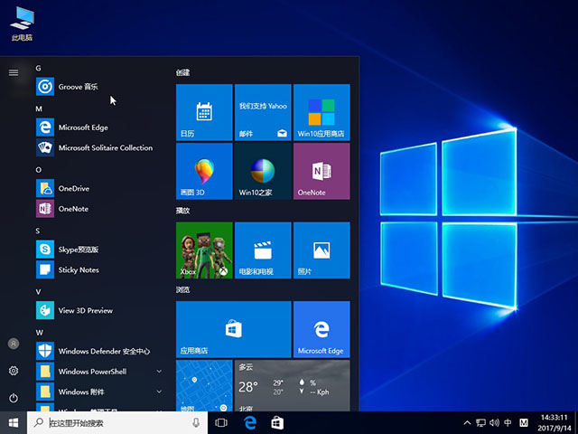Open the Windows 附件 folder entry
The width and height of the screenshot is (578, 434).
click(99, 392)
